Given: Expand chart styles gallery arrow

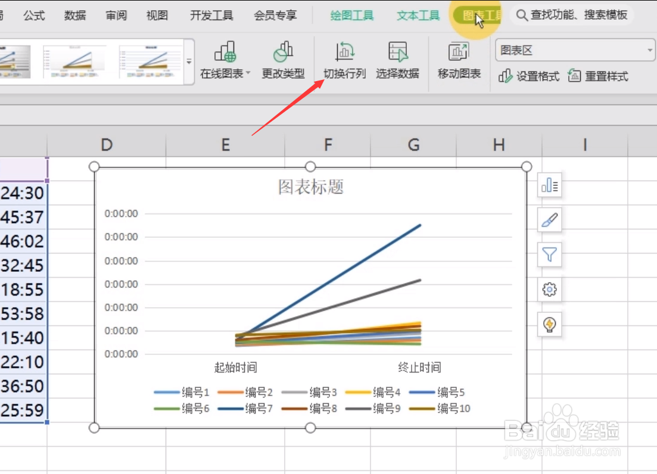Looking at the screenshot, I should point(189,61).
